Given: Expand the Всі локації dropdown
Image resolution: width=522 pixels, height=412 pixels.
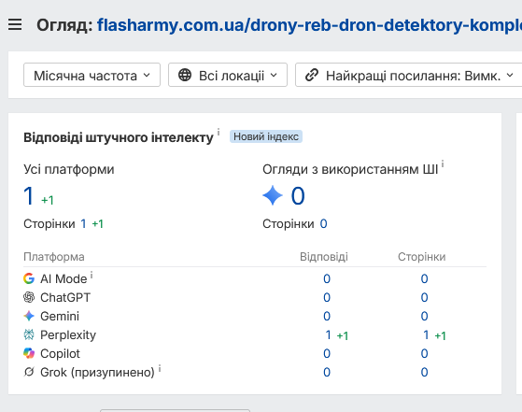Looking at the screenshot, I should click(228, 75).
